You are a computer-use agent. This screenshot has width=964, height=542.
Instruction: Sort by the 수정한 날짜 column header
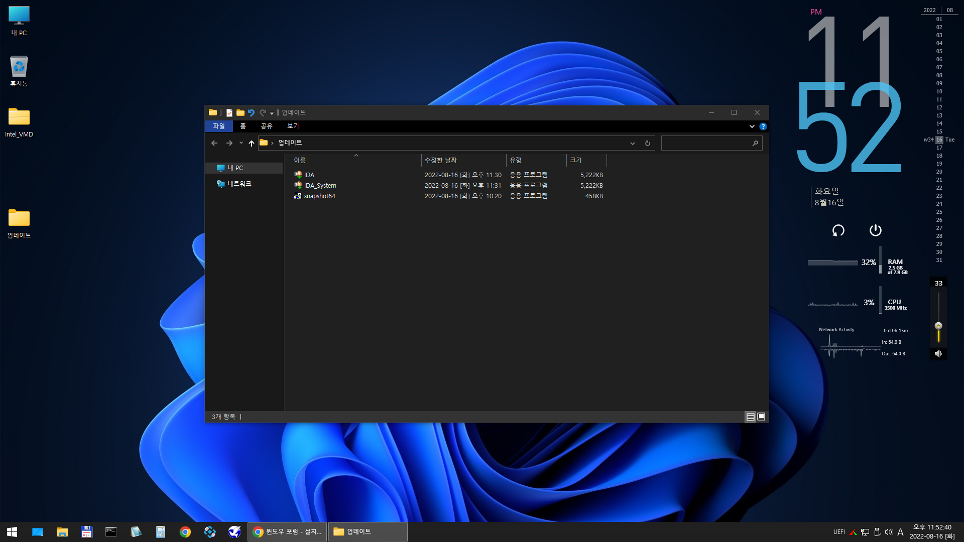coord(464,160)
